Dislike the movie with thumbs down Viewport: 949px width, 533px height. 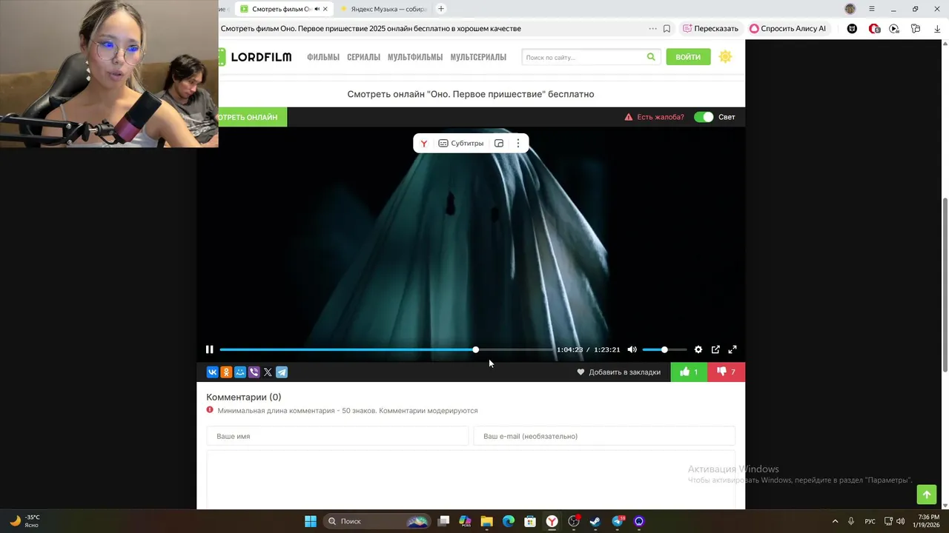click(x=727, y=372)
